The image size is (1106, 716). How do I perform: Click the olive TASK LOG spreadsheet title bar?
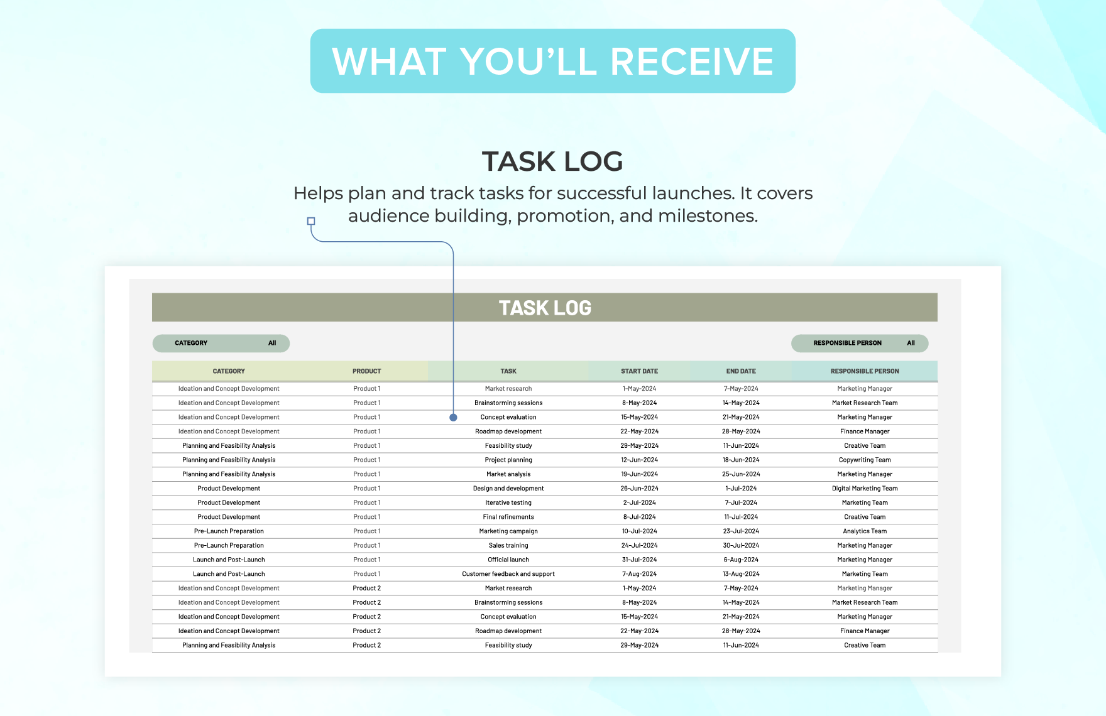pyautogui.click(x=545, y=307)
